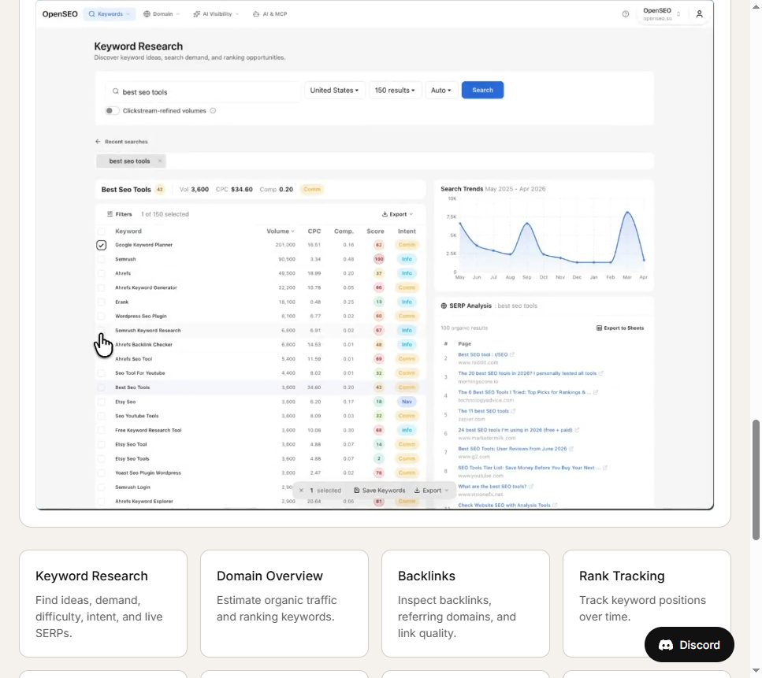Open the Auto mode dropdown
Image resolution: width=762 pixels, height=678 pixels.
[x=440, y=91]
